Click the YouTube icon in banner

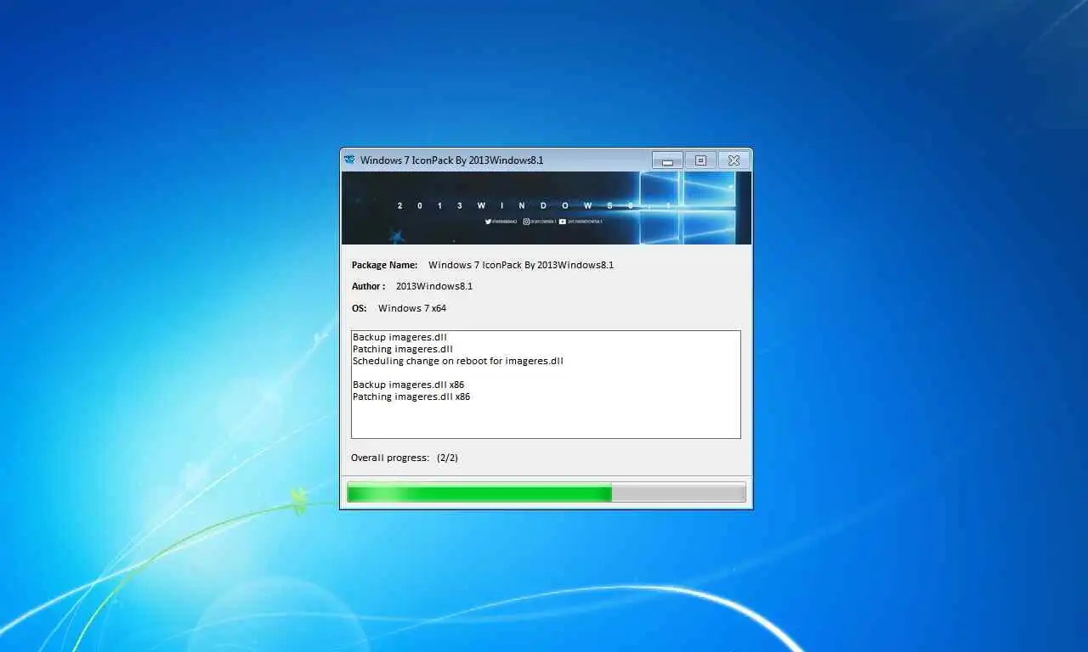[563, 222]
